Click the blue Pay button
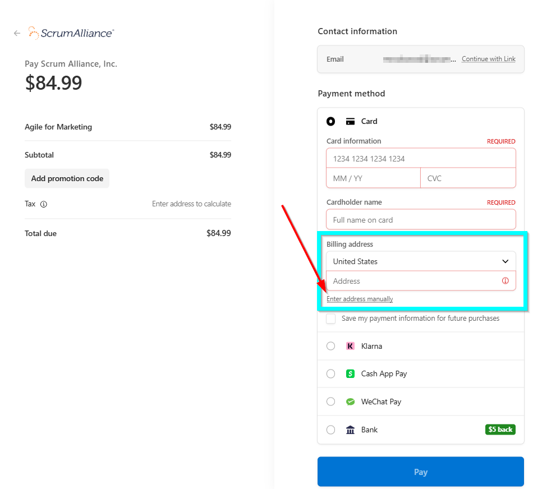556x489 pixels. (x=421, y=472)
